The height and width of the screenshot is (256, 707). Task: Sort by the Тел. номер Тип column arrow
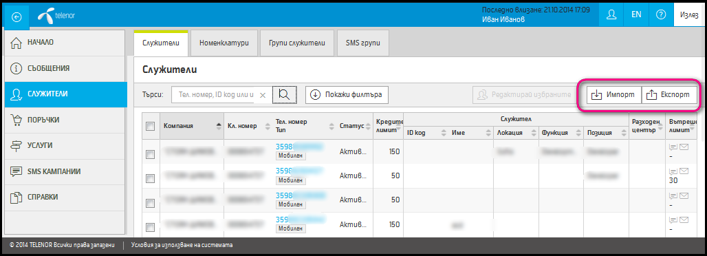(332, 126)
